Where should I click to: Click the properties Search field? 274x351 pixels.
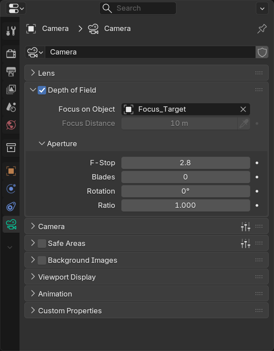pos(138,8)
